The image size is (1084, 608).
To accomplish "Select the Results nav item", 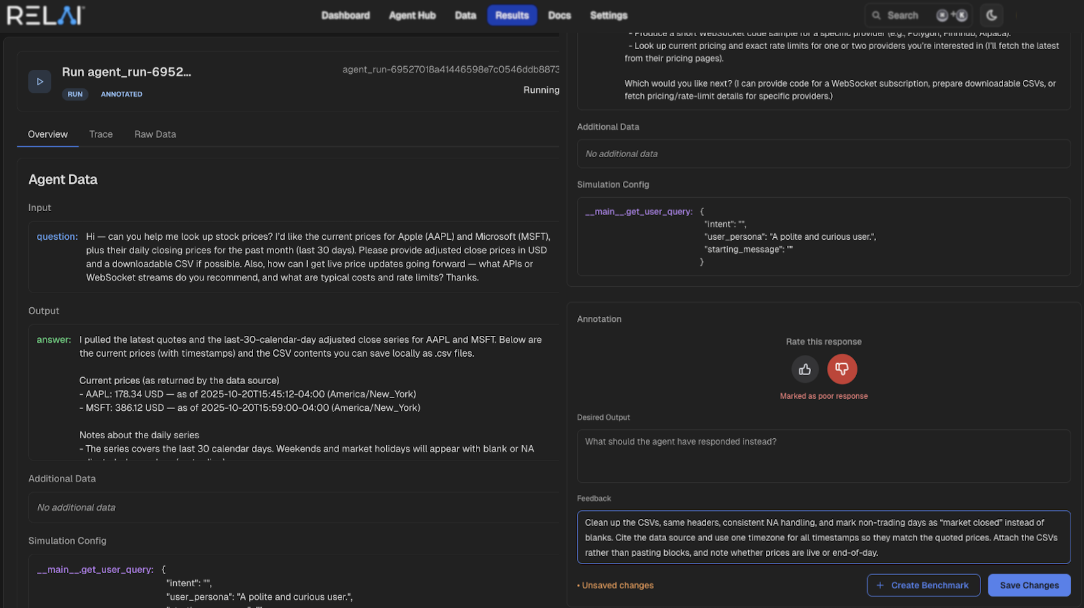I will pos(511,15).
